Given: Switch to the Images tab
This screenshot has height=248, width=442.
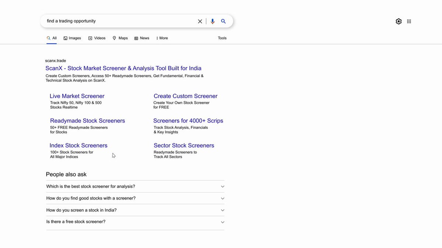Looking at the screenshot, I should click(x=72, y=38).
